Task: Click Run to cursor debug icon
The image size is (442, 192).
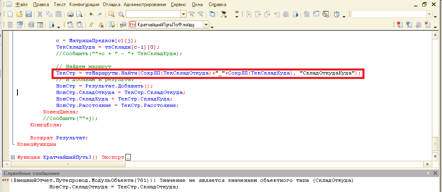Action: 277,14
